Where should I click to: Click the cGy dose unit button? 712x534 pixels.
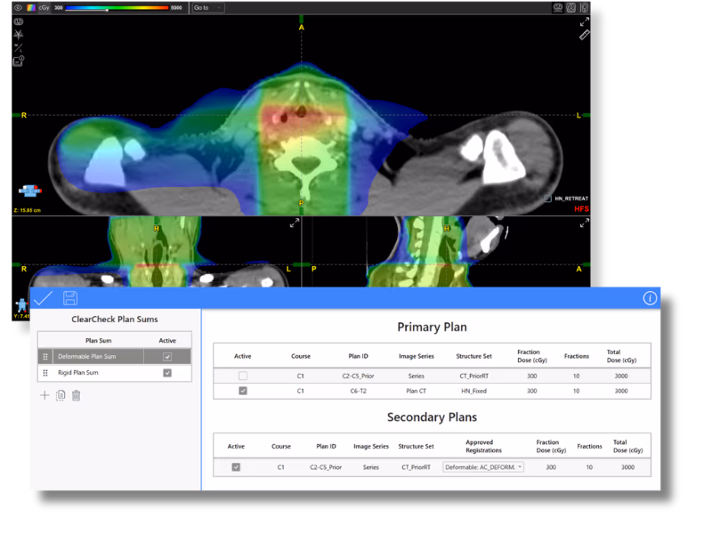pyautogui.click(x=44, y=8)
